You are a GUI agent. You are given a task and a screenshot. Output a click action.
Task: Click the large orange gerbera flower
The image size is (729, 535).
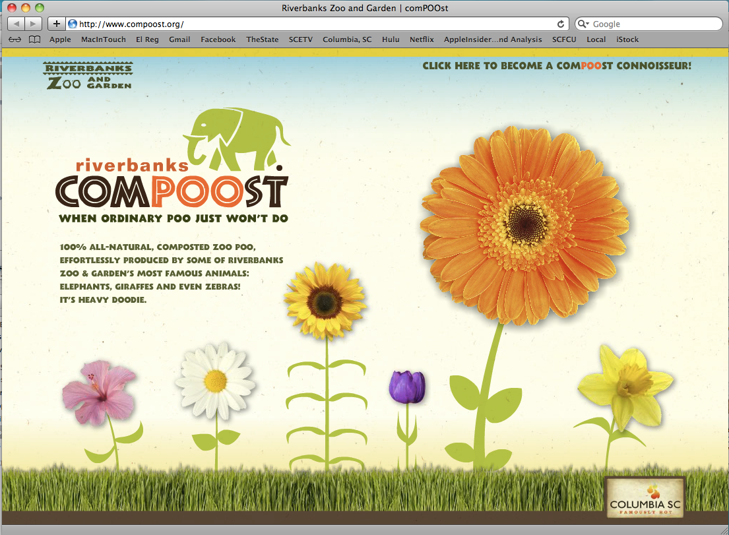click(525, 224)
